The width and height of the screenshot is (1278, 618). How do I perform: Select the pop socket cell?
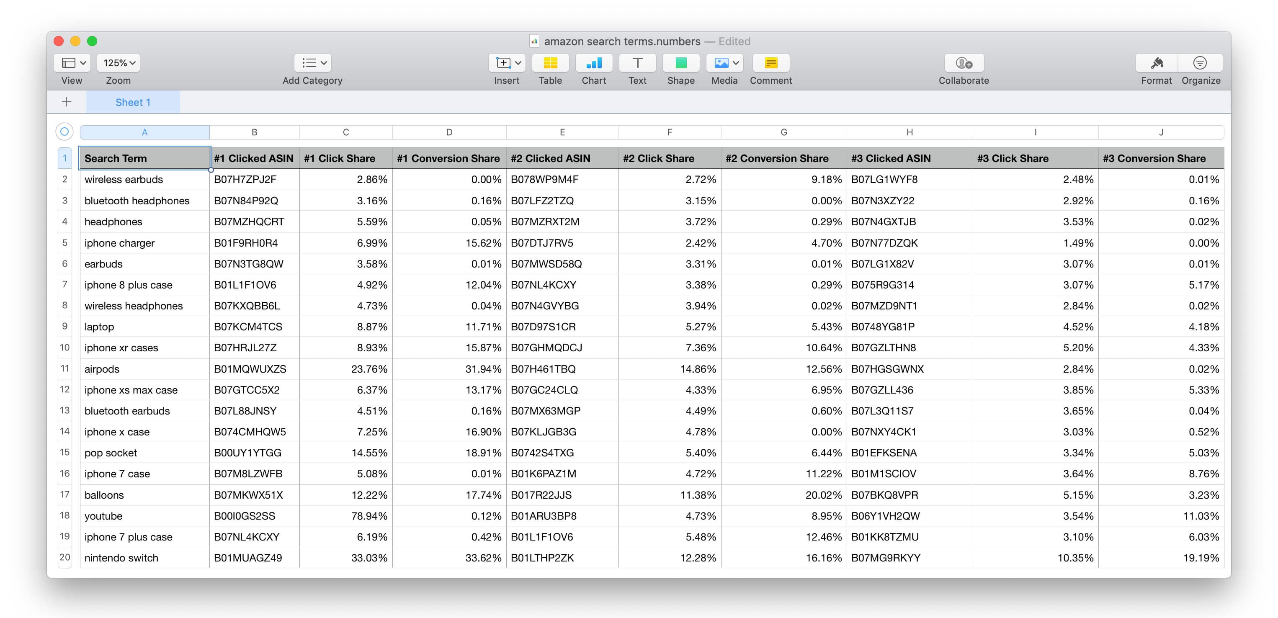point(145,453)
